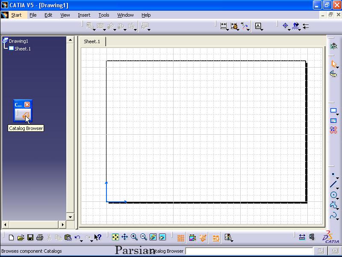Activate the Pan tool at the bottom
The width and height of the screenshot is (342, 257).
click(x=124, y=237)
